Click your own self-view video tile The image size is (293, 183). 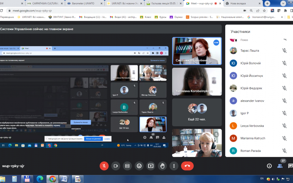[197, 143]
